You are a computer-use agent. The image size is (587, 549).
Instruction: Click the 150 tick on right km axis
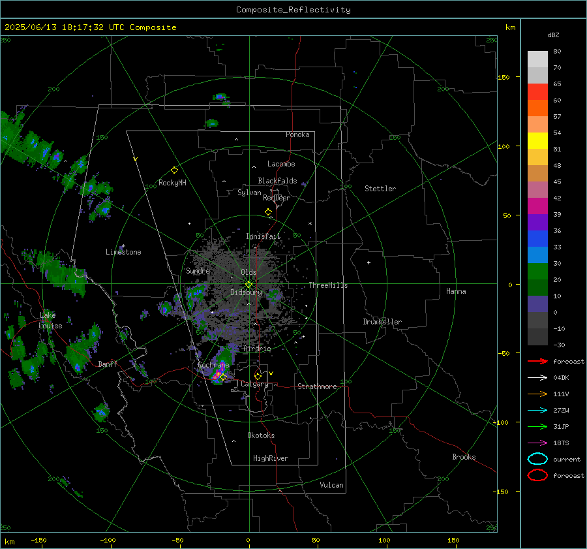click(504, 77)
